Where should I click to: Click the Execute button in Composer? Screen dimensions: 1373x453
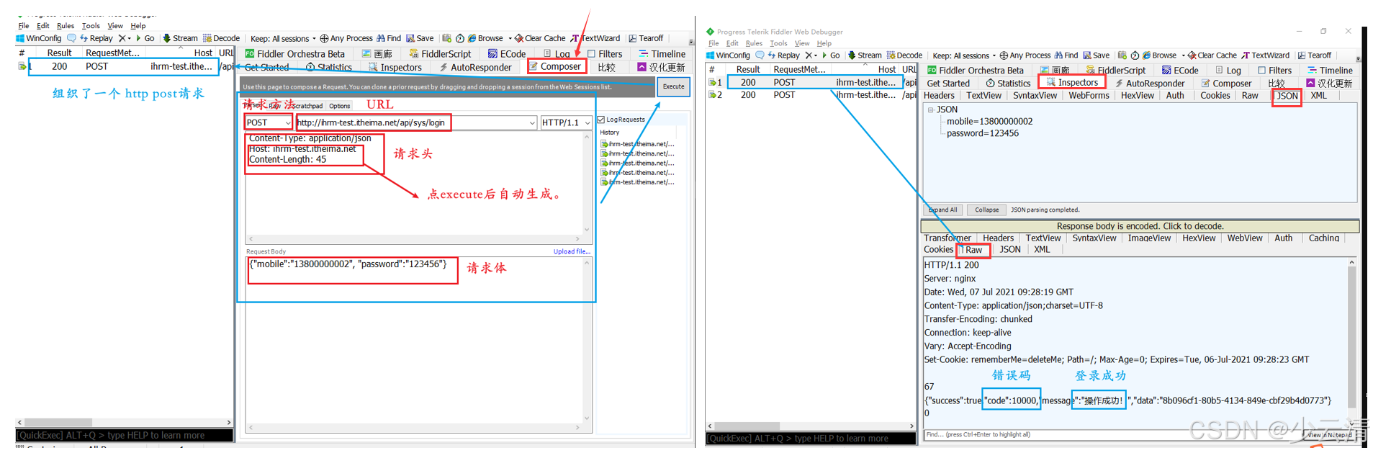click(673, 86)
